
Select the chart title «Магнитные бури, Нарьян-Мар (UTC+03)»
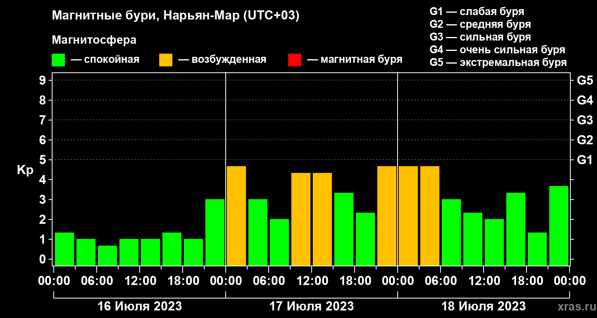pos(175,16)
